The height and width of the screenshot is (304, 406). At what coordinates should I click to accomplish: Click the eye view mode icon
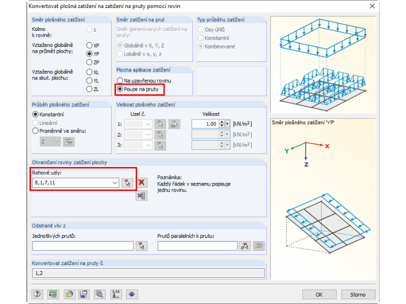coord(132,294)
